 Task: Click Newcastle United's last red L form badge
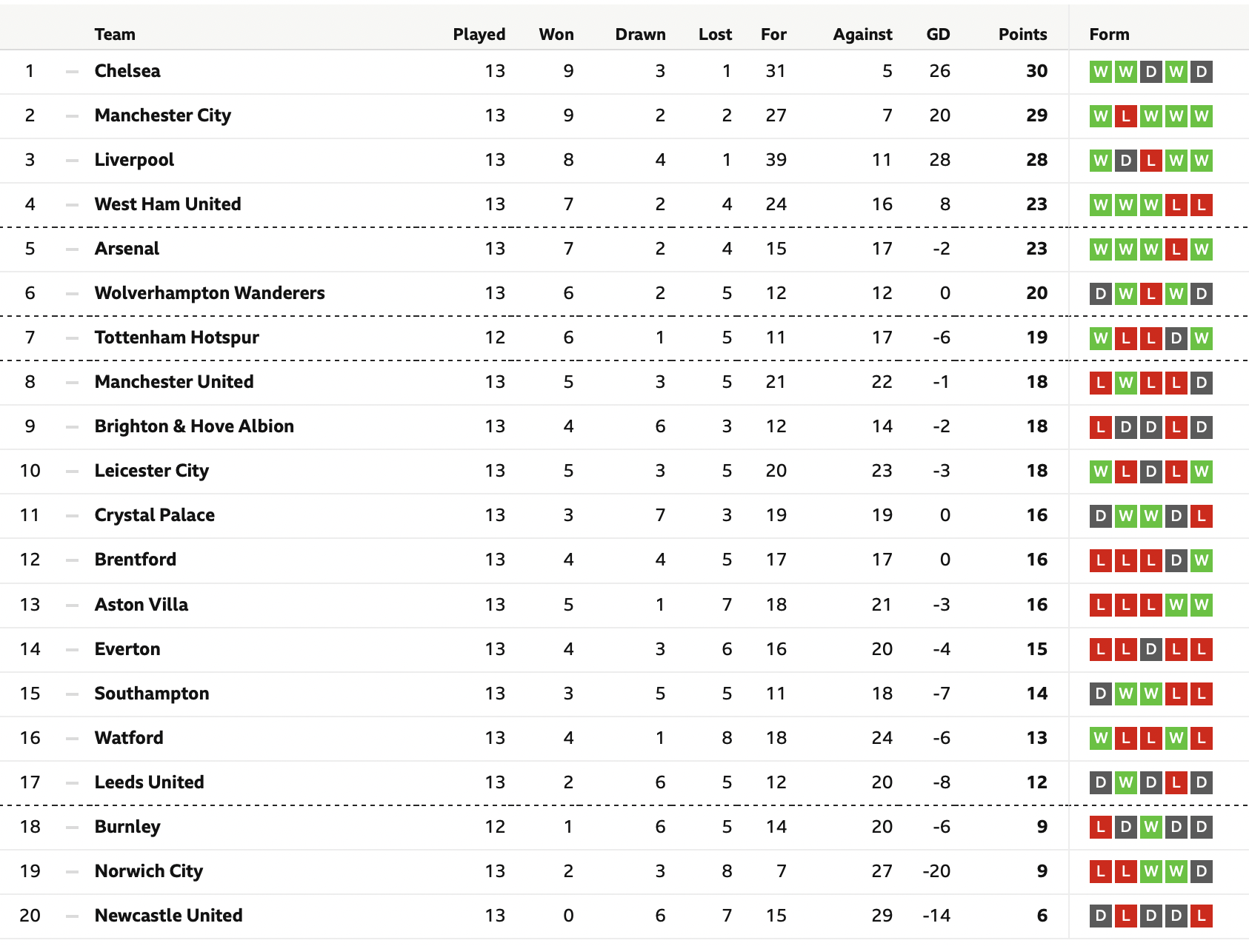(1202, 916)
